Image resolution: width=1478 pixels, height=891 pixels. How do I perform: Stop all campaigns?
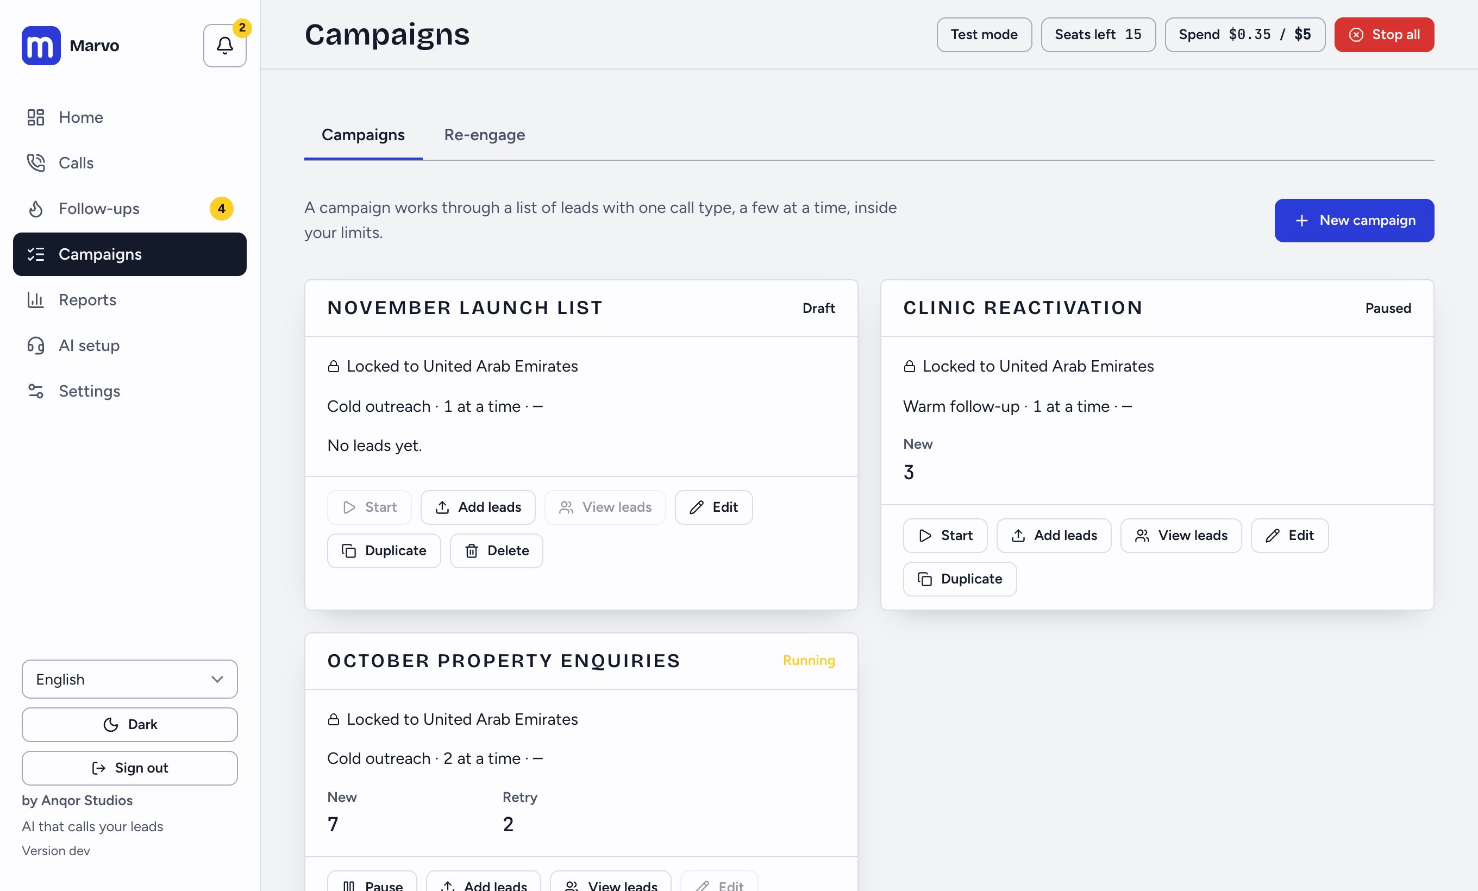[1384, 35]
